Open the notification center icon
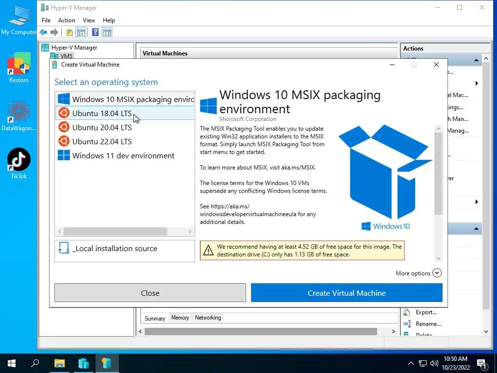 pos(481,363)
